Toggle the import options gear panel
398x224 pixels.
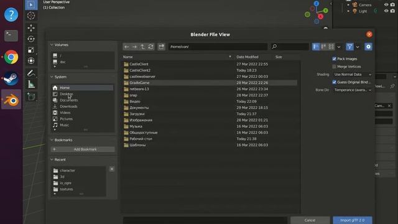tap(368, 47)
